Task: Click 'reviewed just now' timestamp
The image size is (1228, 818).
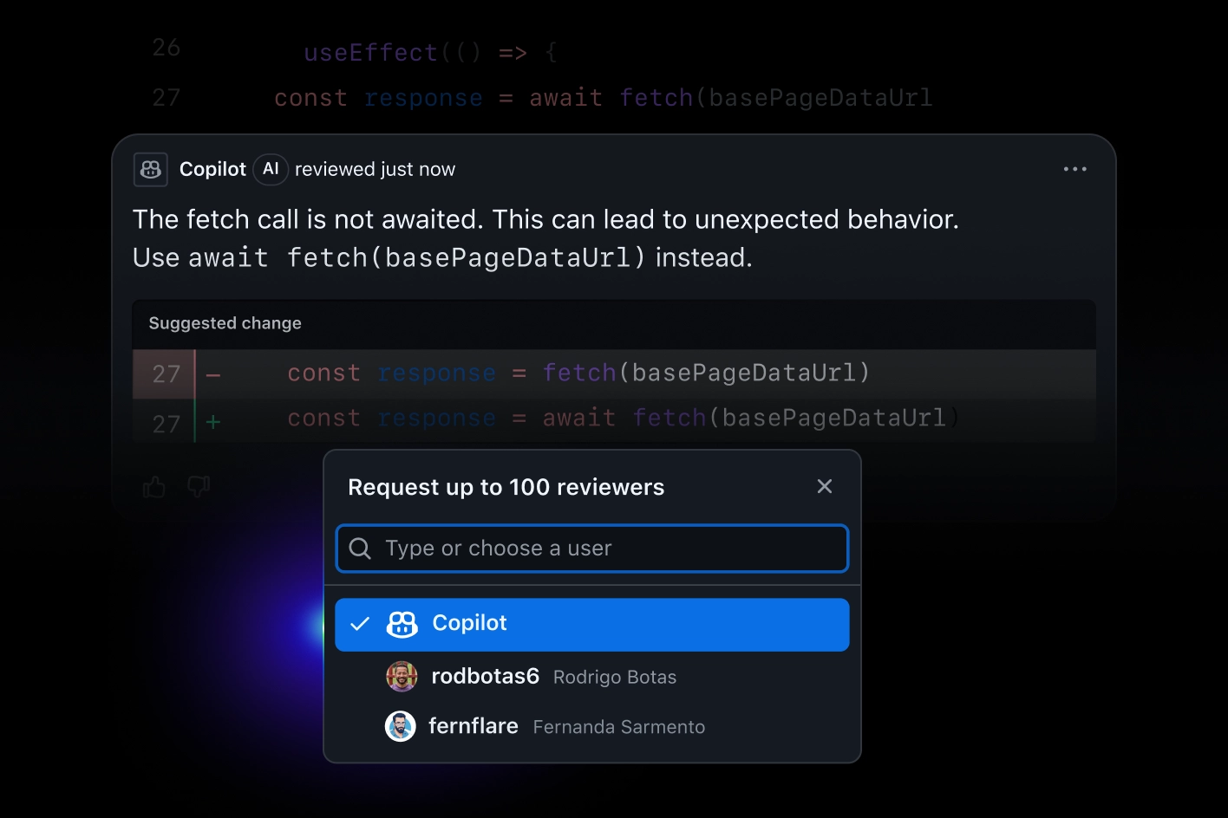Action: [375, 170]
